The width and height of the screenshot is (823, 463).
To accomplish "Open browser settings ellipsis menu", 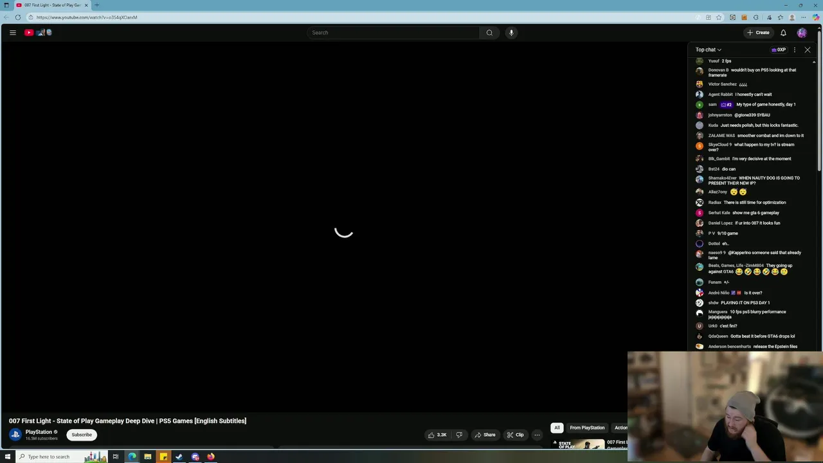I will tap(804, 17).
